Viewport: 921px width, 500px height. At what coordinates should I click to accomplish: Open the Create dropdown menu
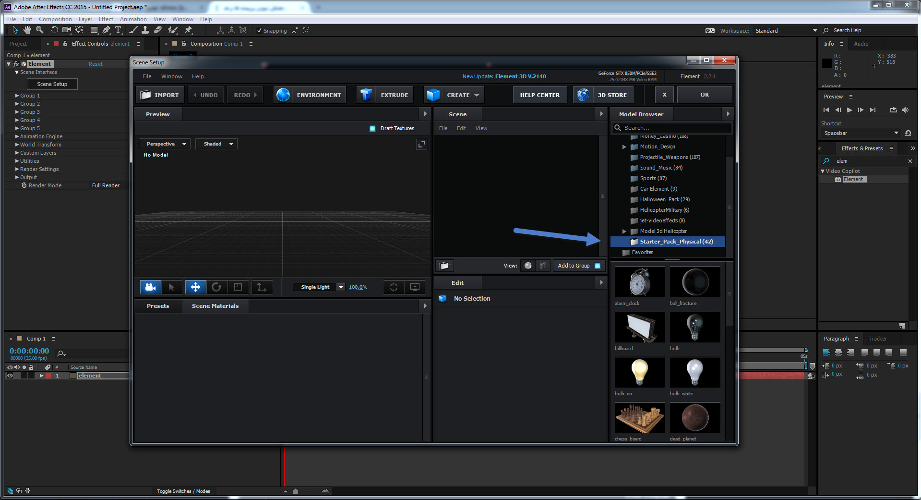[x=454, y=95]
